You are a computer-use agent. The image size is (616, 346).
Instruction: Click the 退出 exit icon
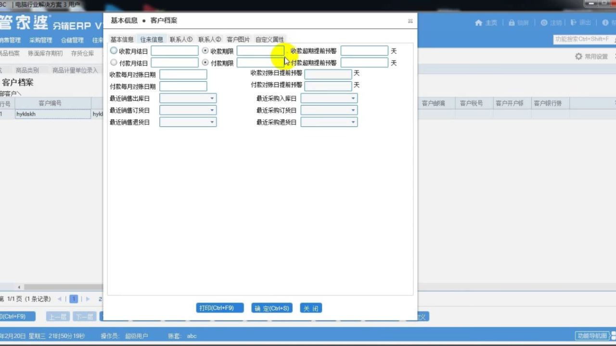click(574, 23)
